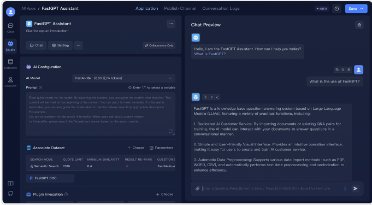The image size is (372, 205).
Task: Choose a plugin in Plugin Invocation
Action: pos(164,194)
